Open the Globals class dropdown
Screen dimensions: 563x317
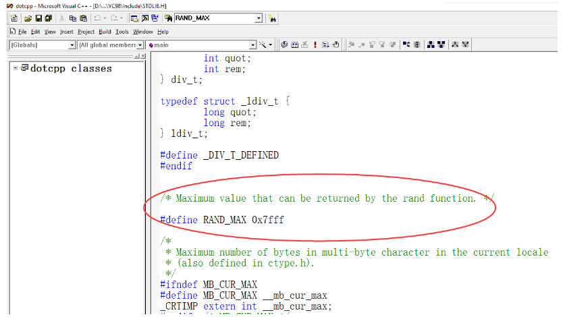click(x=72, y=45)
